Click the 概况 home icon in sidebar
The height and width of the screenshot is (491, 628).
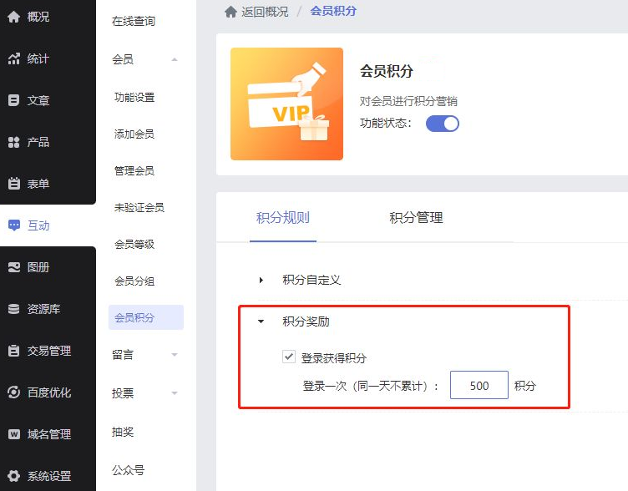pyautogui.click(x=13, y=17)
